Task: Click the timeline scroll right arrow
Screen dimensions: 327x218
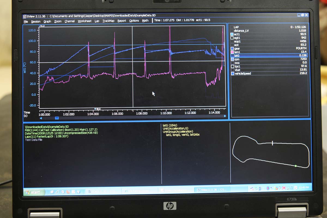Action: pyautogui.click(x=225, y=116)
